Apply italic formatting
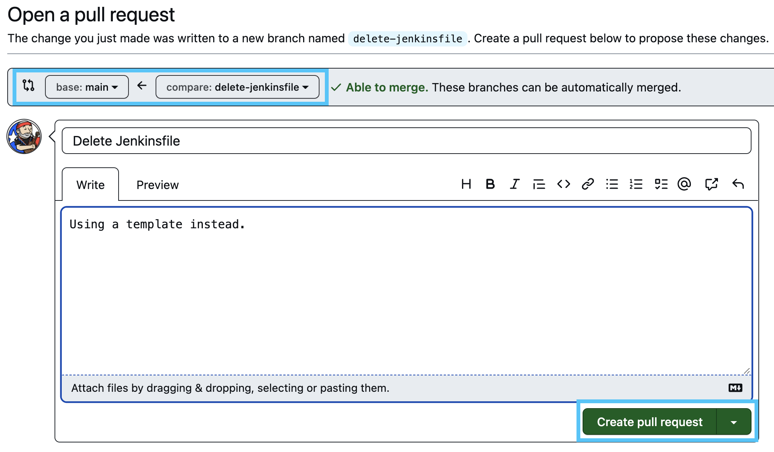Screen dimensions: 774x452 point(515,184)
